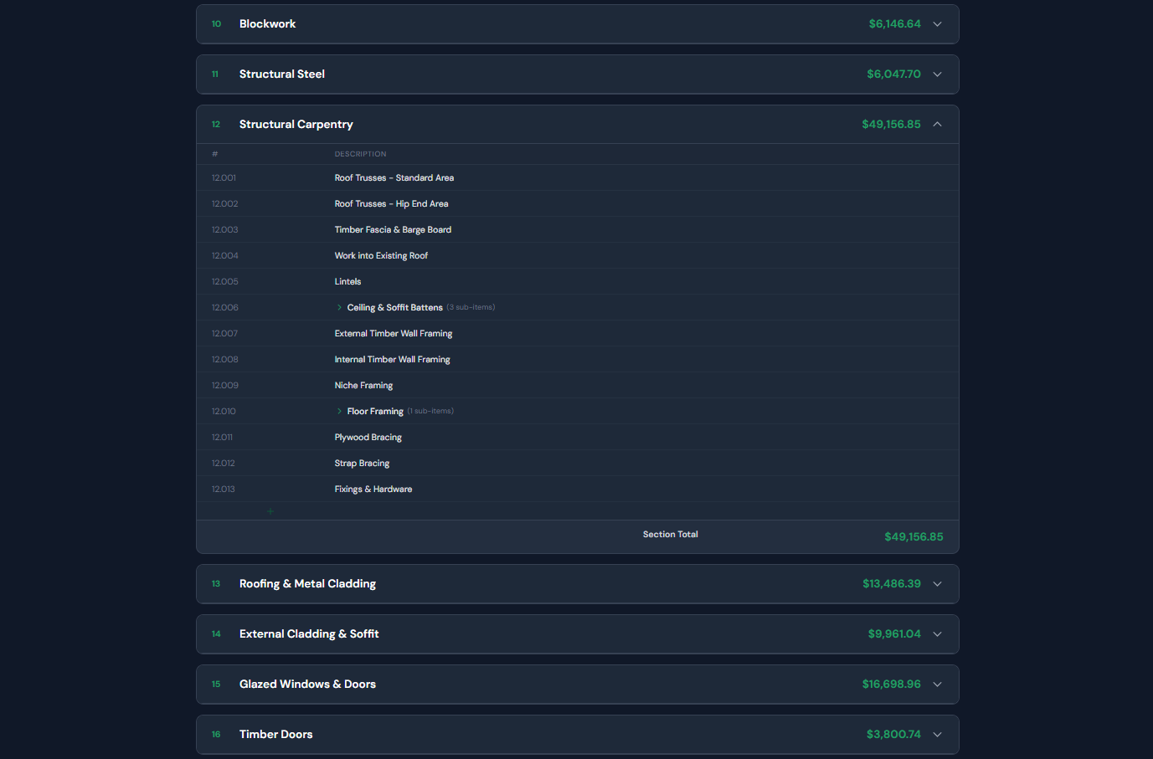The height and width of the screenshot is (759, 1153).
Task: Open the Glazed Windows & Doors header
Action: pyautogui.click(x=578, y=685)
